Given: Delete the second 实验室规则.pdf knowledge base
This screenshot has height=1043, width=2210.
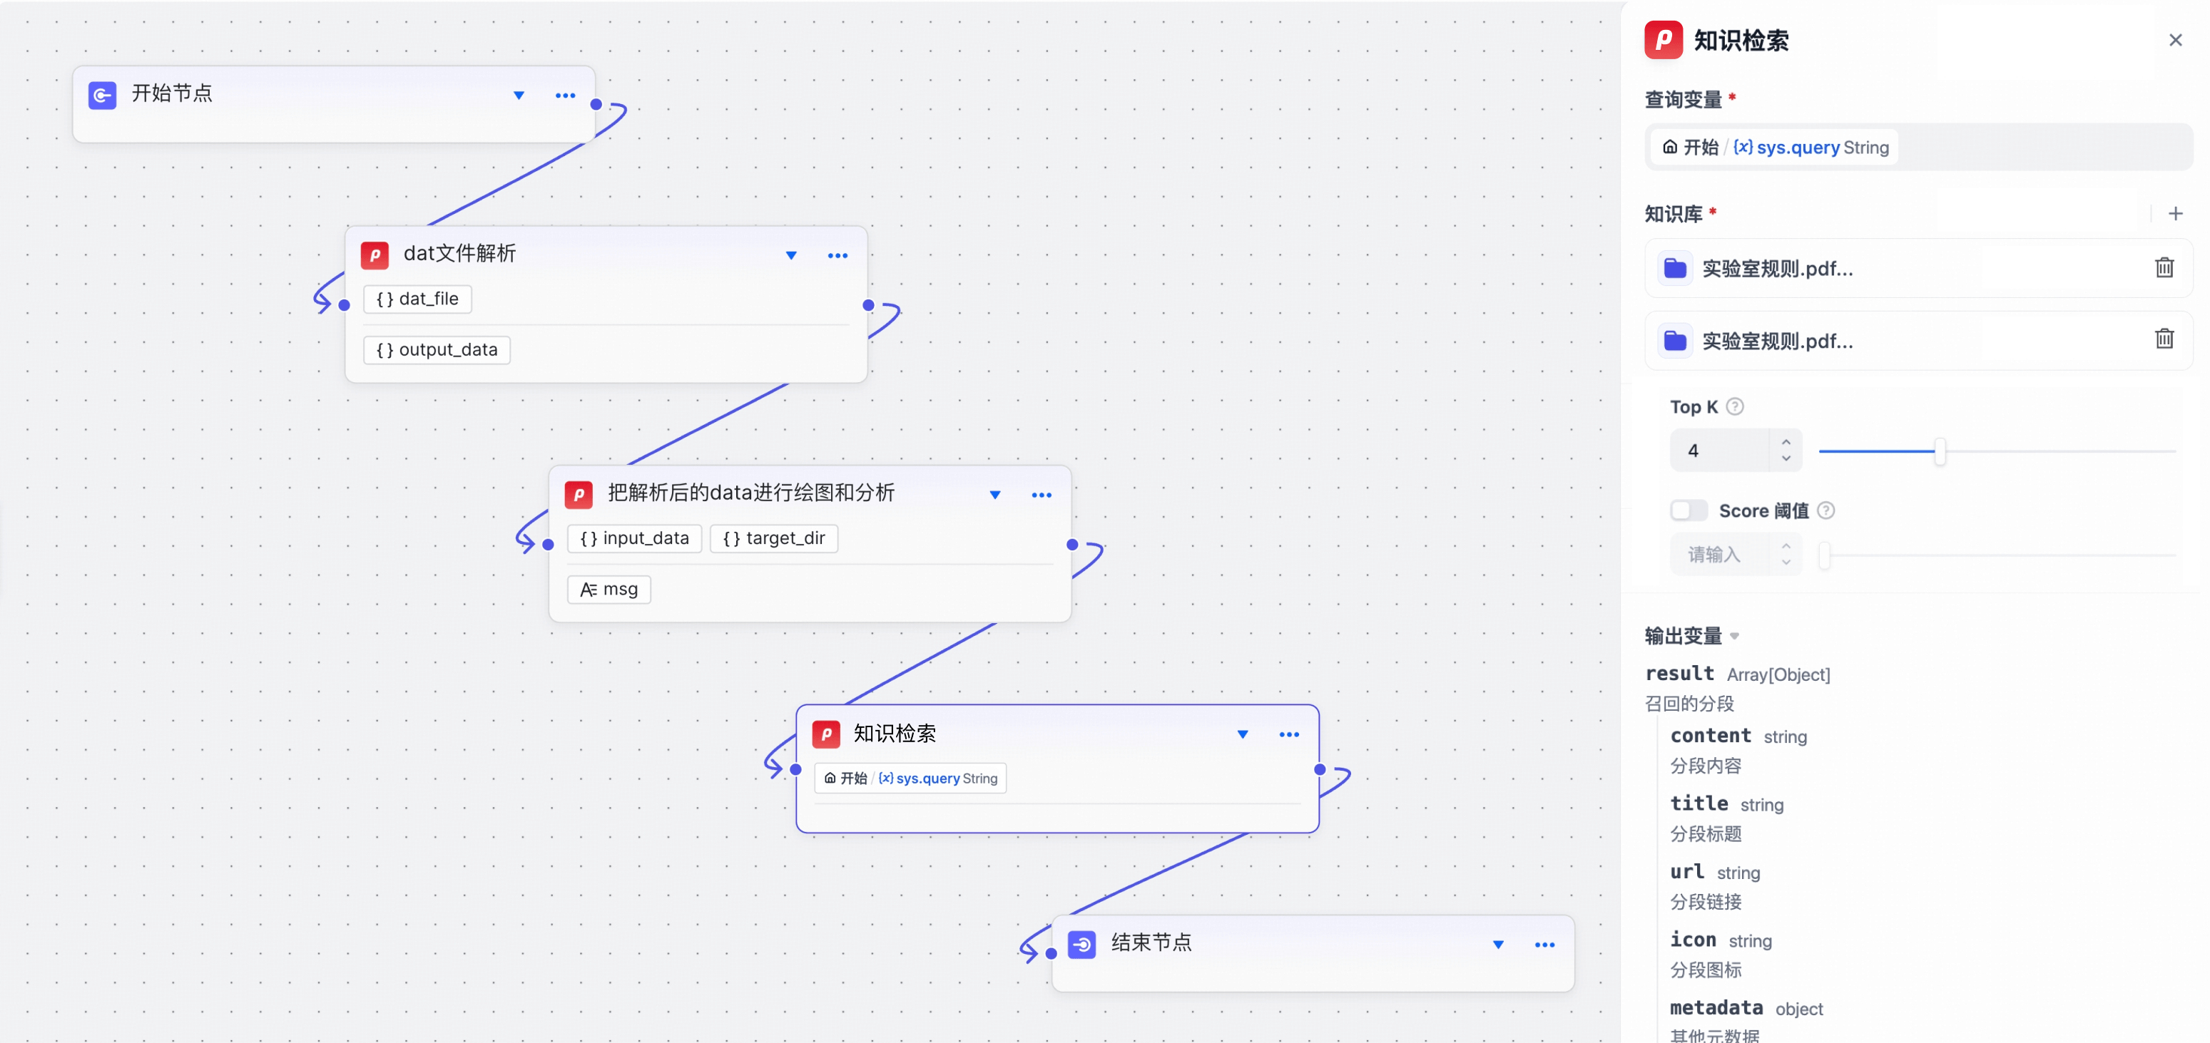Looking at the screenshot, I should pyautogui.click(x=2164, y=339).
